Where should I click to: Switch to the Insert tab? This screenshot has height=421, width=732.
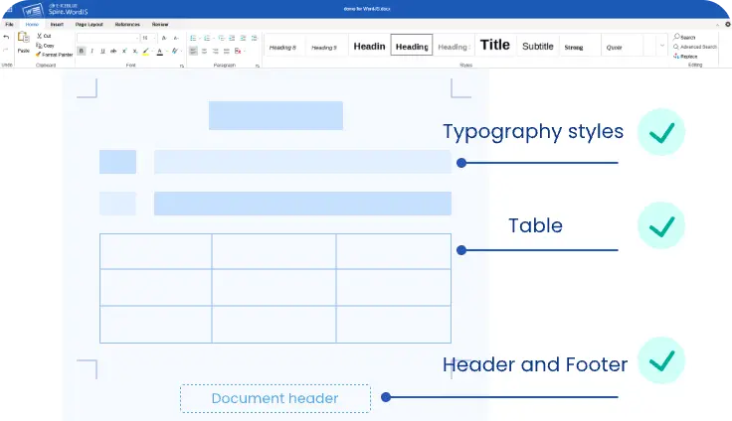59,23
